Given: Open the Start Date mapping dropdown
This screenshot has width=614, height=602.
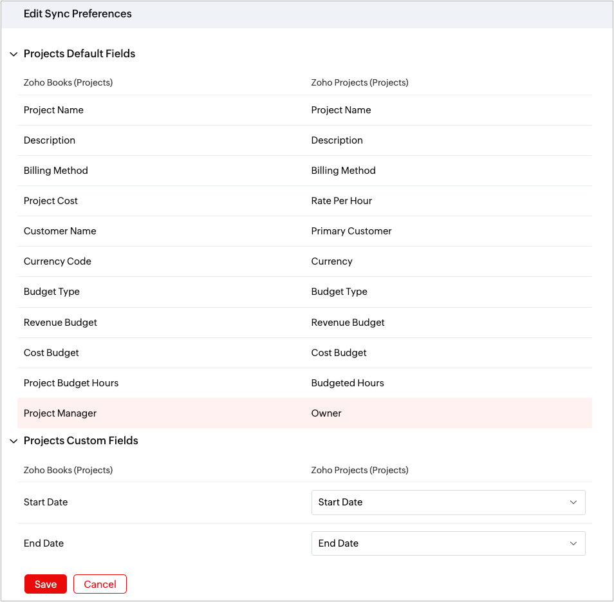Looking at the screenshot, I should [449, 502].
